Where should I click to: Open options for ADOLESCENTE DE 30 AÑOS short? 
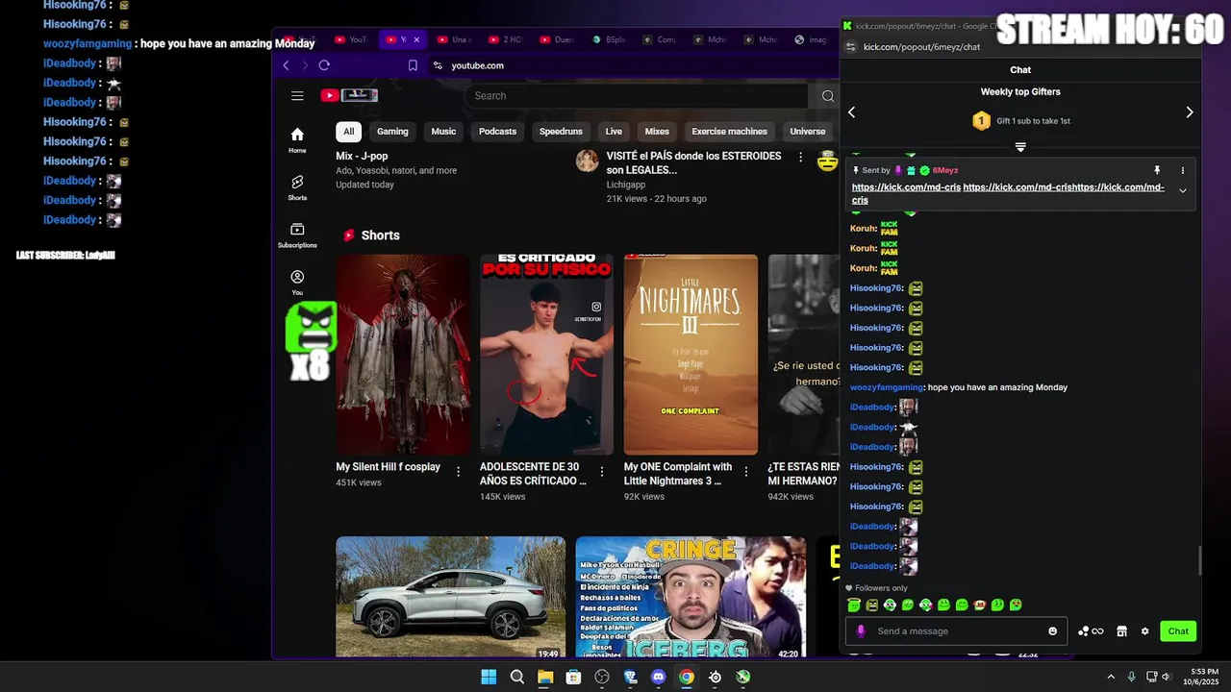click(x=602, y=471)
